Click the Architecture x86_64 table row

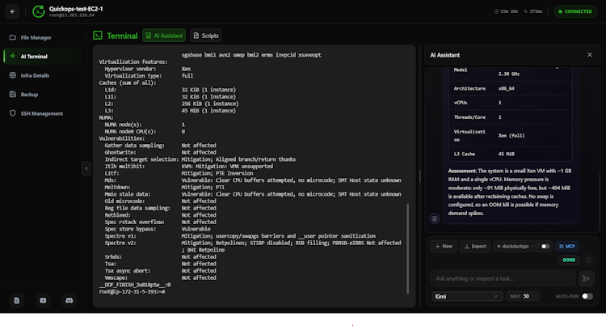tap(510, 88)
